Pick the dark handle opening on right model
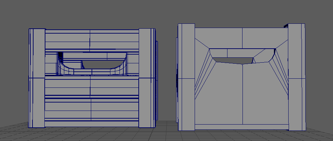 tap(232, 60)
